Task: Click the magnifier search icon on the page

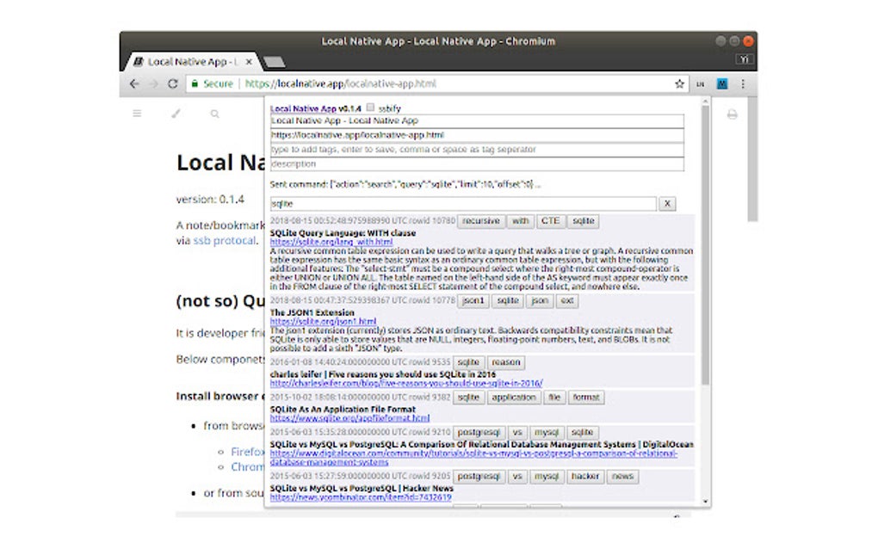Action: click(214, 114)
